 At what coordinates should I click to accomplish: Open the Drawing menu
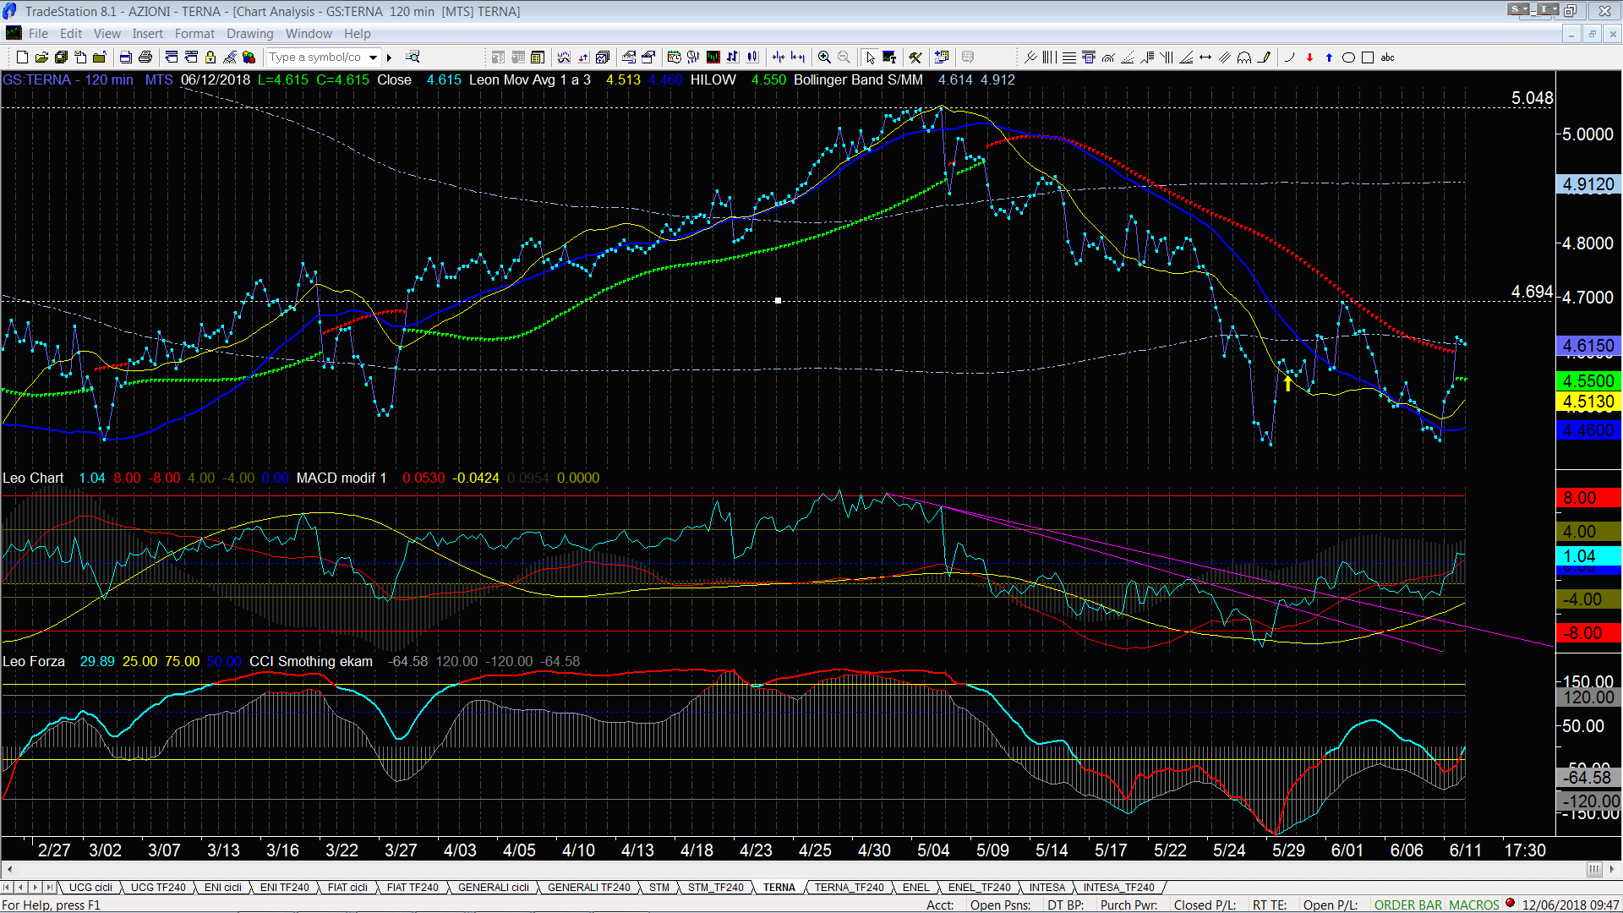click(x=249, y=34)
